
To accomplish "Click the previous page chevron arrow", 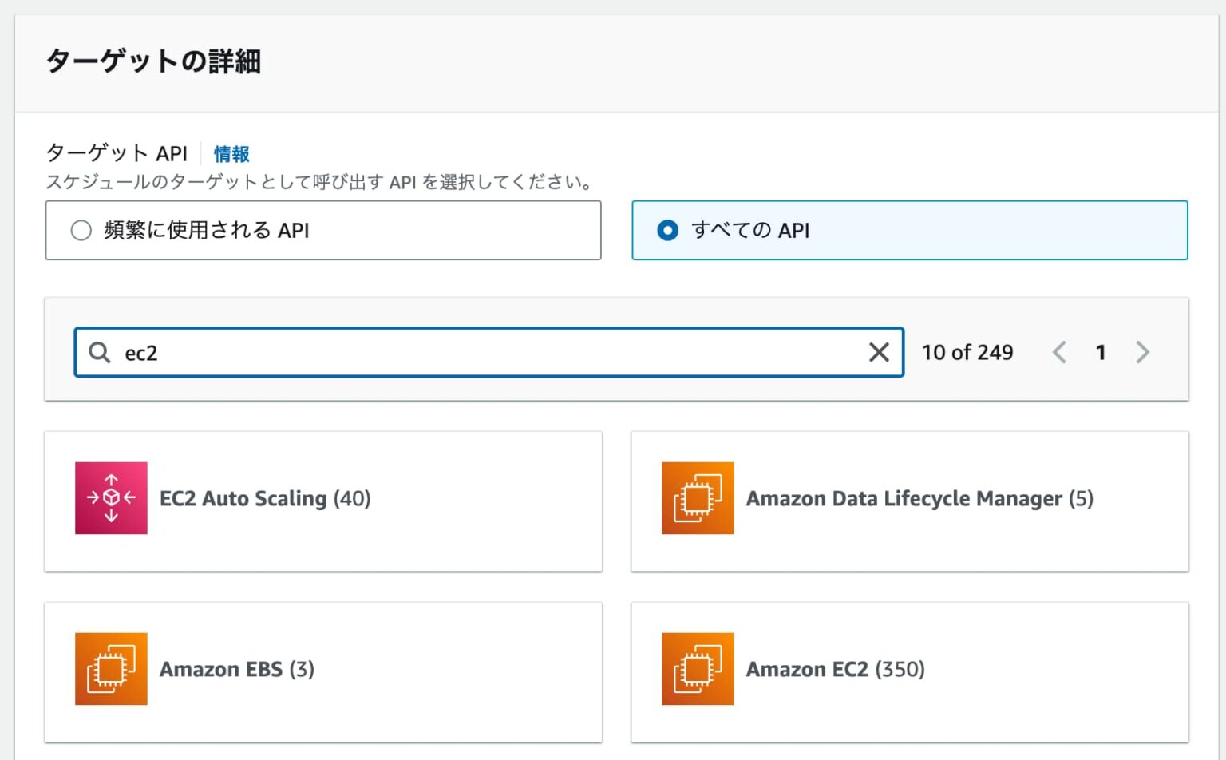I will pos(1060,352).
